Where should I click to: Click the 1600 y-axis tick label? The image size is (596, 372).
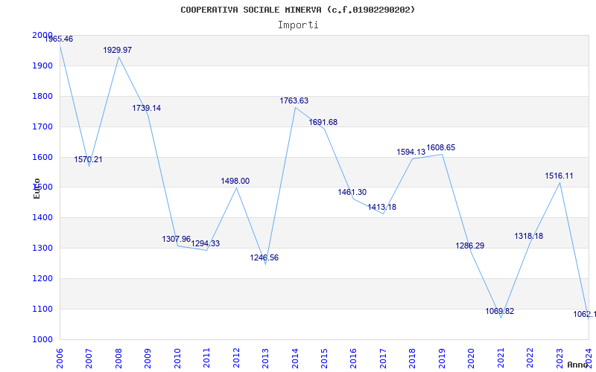42,157
